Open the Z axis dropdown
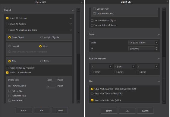 click(147, 67)
